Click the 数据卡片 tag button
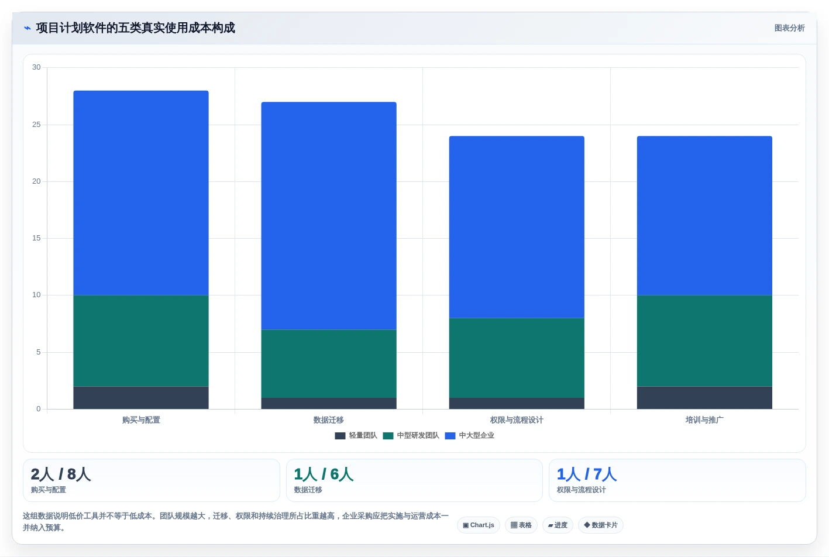829x557 pixels. coord(601,525)
